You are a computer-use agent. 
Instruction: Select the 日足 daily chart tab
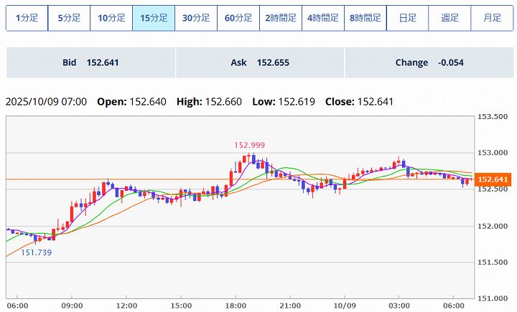pos(408,18)
